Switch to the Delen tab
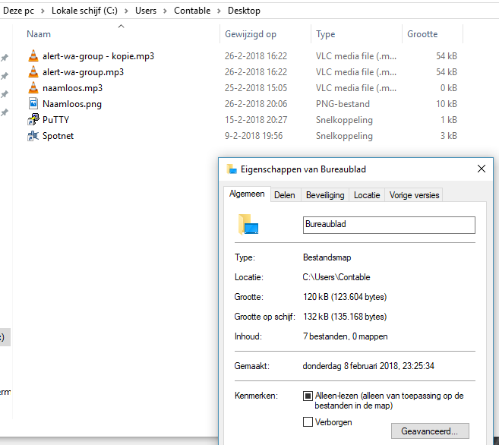The height and width of the screenshot is (445, 499). click(285, 195)
